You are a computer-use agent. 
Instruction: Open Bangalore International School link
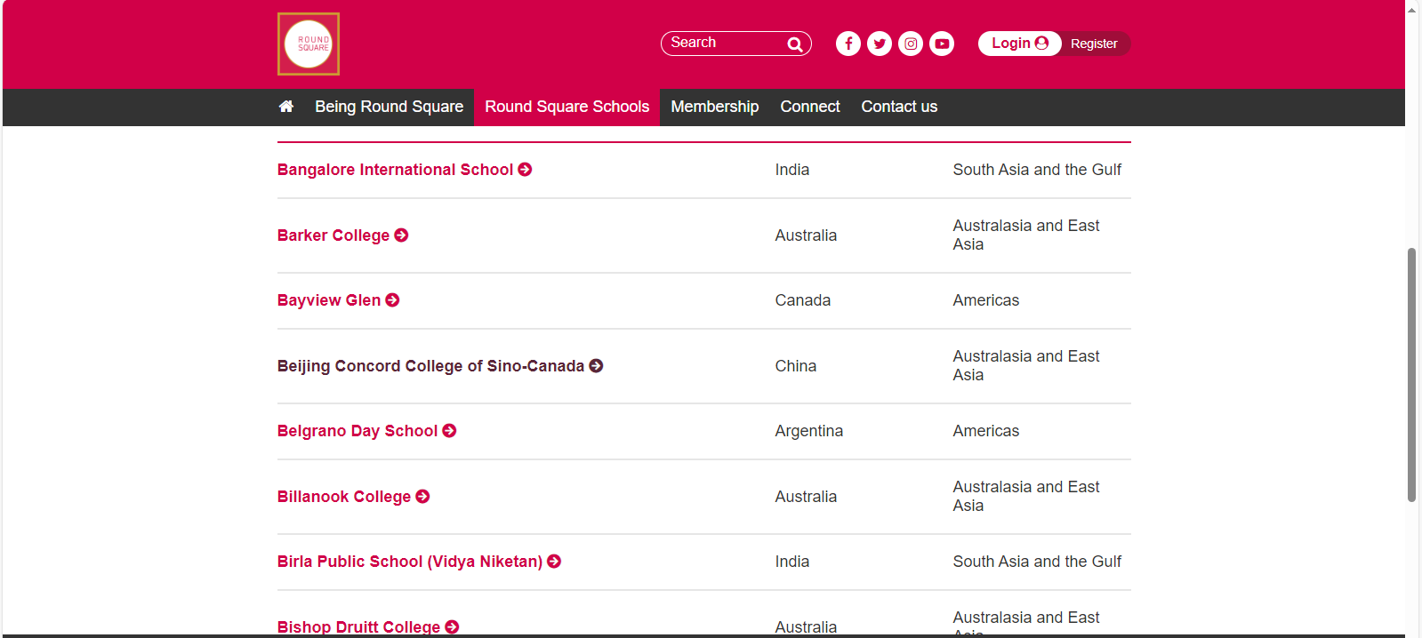(395, 170)
